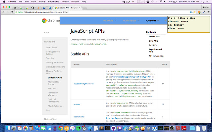Viewport: 212px width, 132px height.
Task: Open the alarms API link
Action: coord(77,104)
